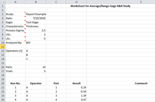Click the 'Analyzed By:' label cell

click(16, 43)
